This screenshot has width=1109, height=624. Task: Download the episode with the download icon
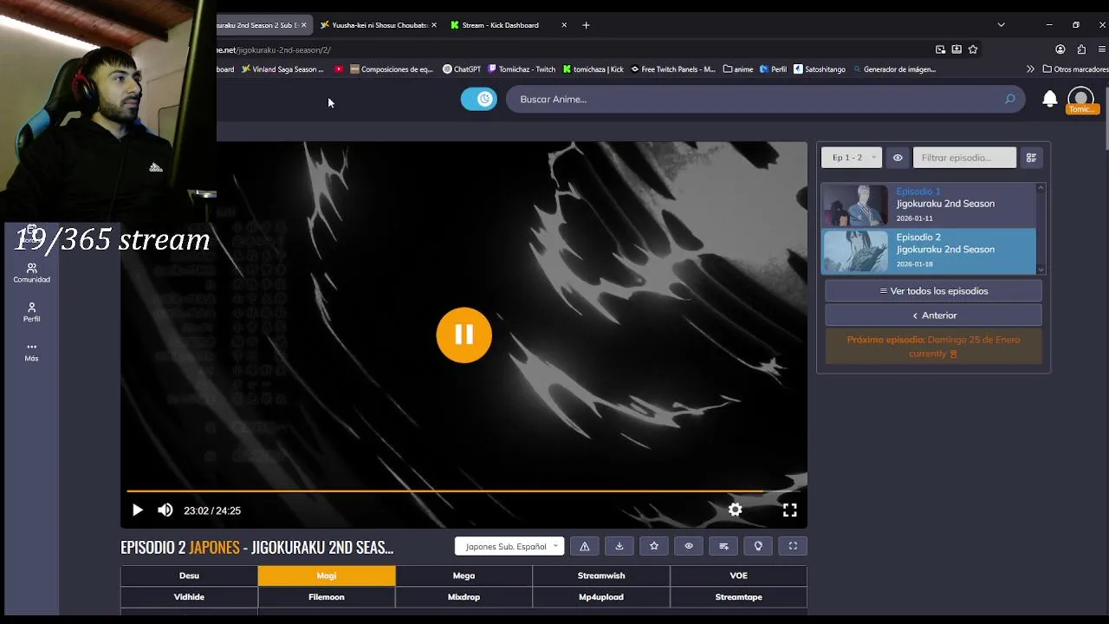[619, 546]
